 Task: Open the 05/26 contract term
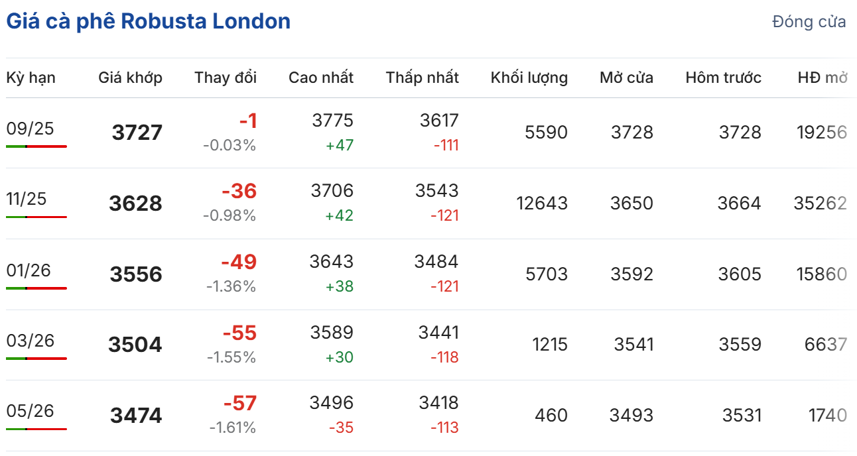pos(30,411)
